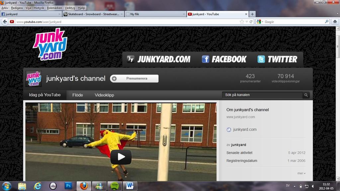
Task: Go to the browser home page icon
Action: [x=335, y=22]
